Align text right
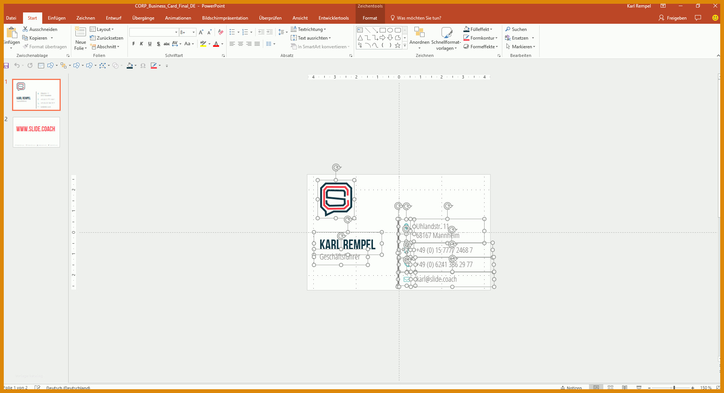Image resolution: width=724 pixels, height=393 pixels. tap(249, 44)
